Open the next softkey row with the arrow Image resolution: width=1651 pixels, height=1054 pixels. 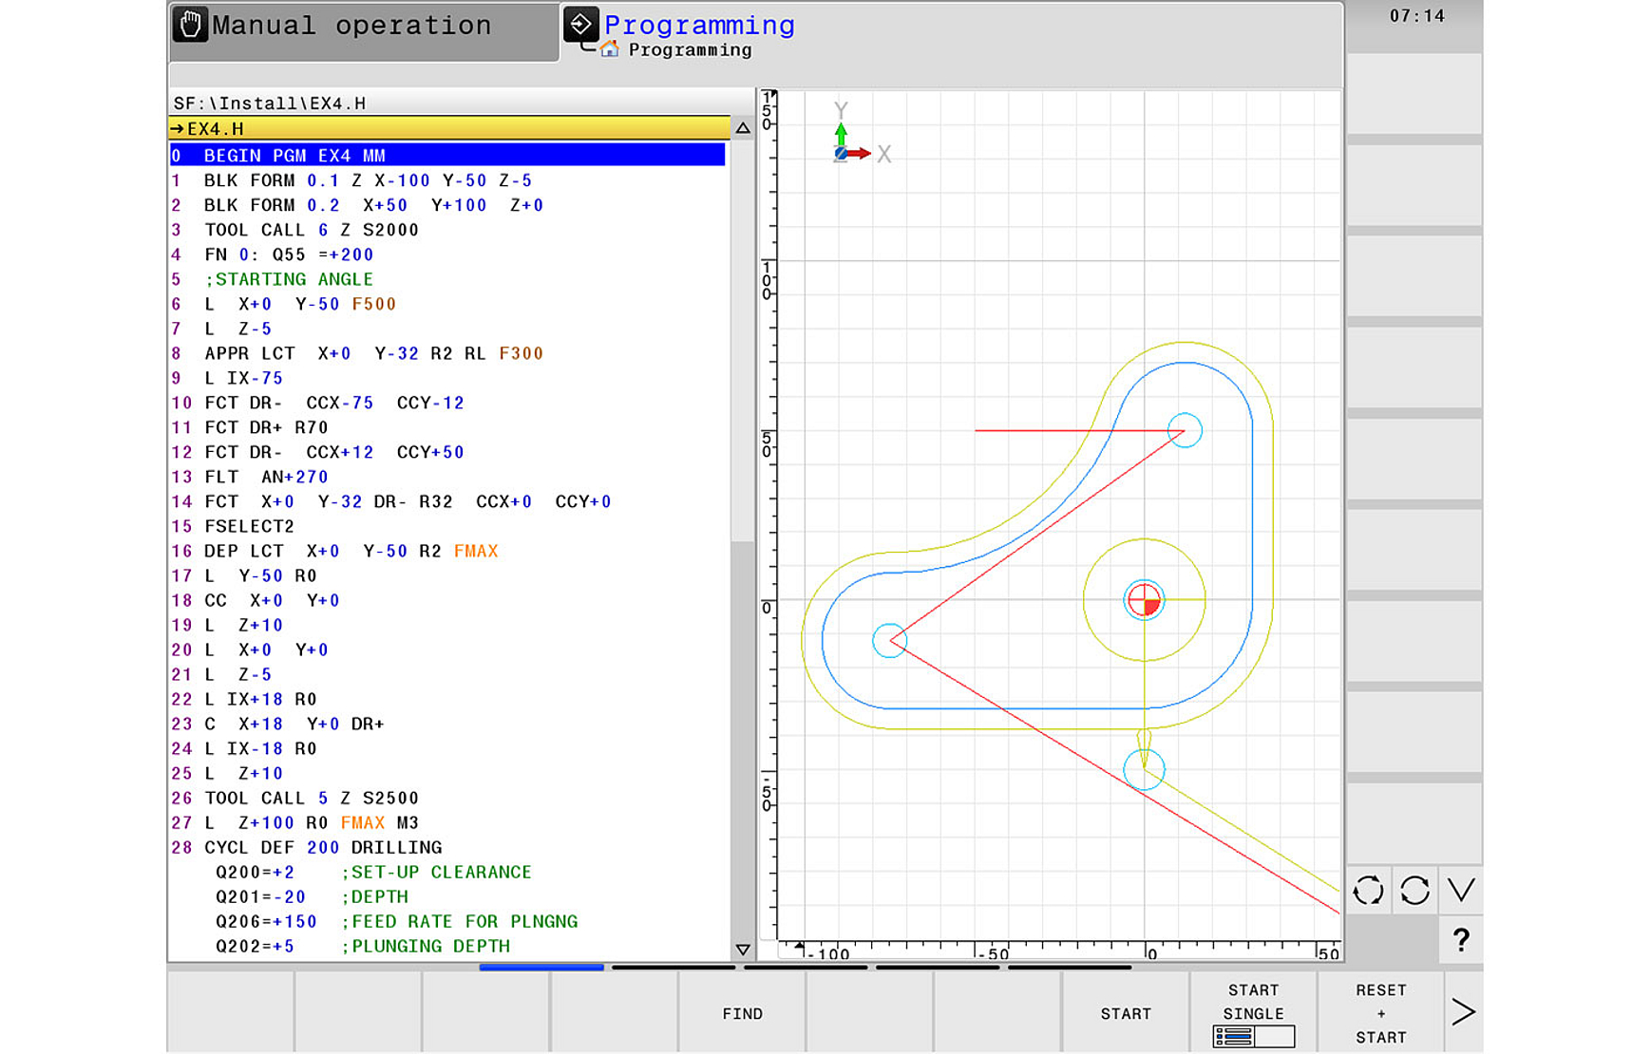pos(1462,1011)
